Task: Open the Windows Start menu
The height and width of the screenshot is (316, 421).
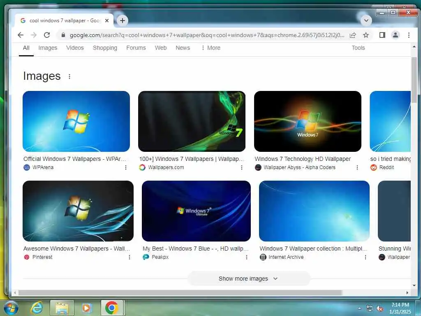Action: pyautogui.click(x=11, y=308)
